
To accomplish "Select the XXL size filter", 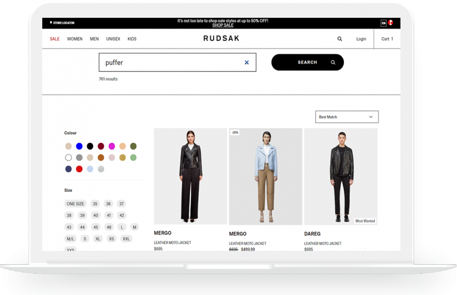I will point(126,239).
